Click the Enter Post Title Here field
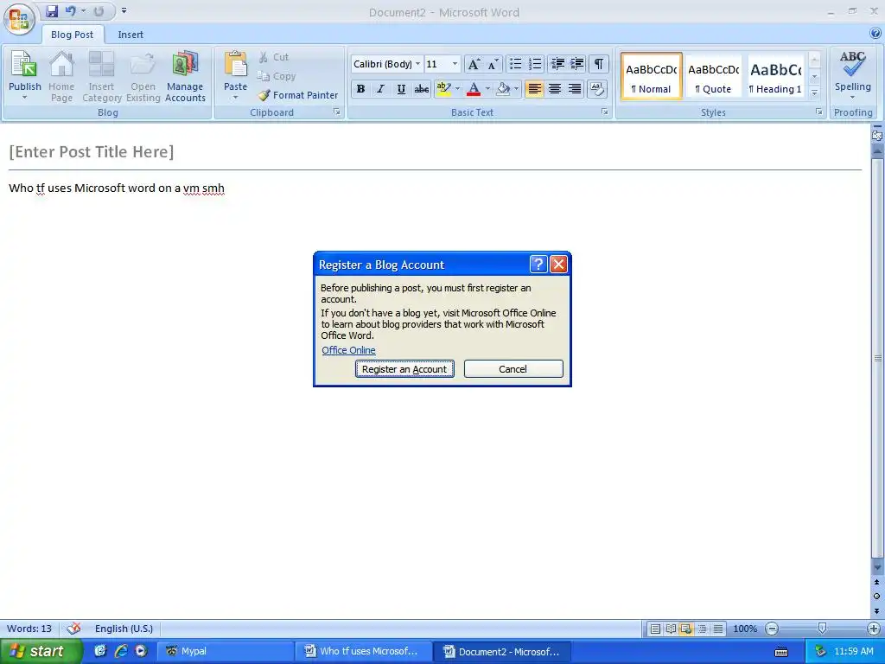 [x=92, y=151]
